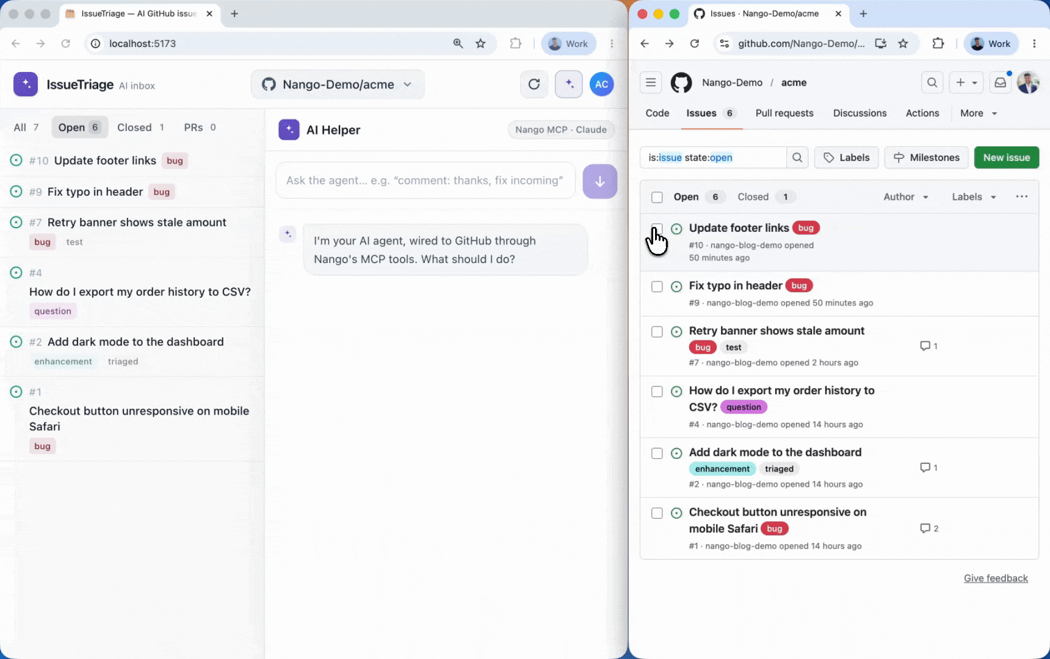Switch to the All tab in IssueTriage
Image resolution: width=1050 pixels, height=659 pixels.
(26, 127)
